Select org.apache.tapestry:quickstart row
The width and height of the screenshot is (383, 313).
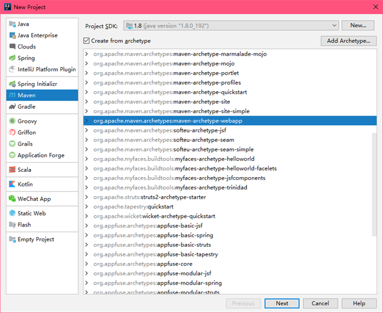click(230, 207)
